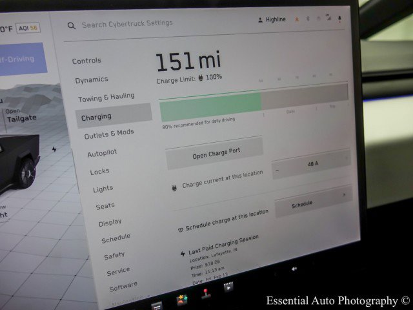
Task: Tap the Self-Driving blue button
Action: tap(23, 59)
